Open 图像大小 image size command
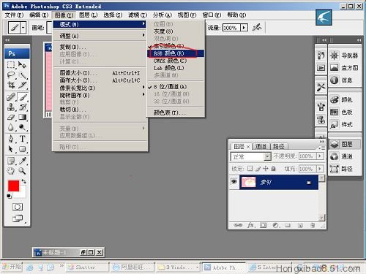 [100, 73]
